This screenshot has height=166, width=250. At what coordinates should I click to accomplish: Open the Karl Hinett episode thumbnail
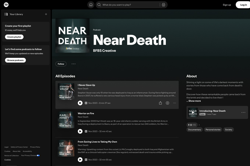(66, 120)
